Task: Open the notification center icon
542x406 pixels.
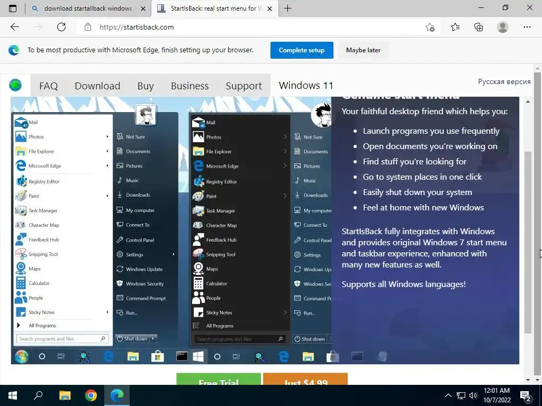Action: coord(526,396)
